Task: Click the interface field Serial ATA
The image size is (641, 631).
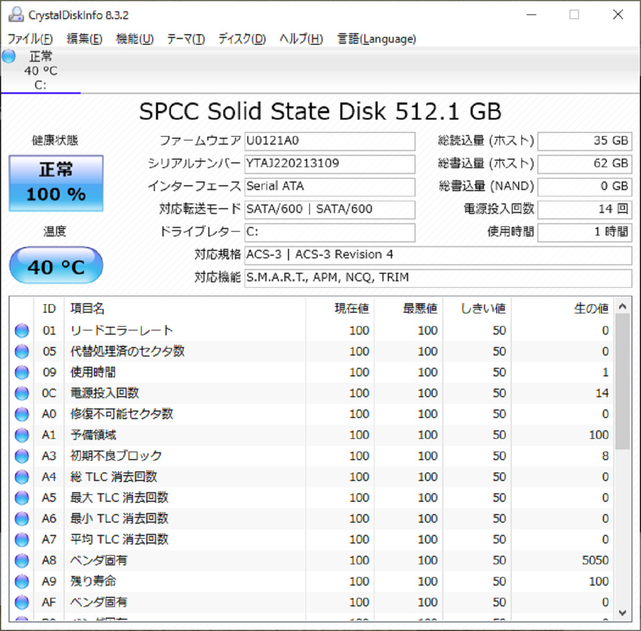Action: [x=330, y=186]
